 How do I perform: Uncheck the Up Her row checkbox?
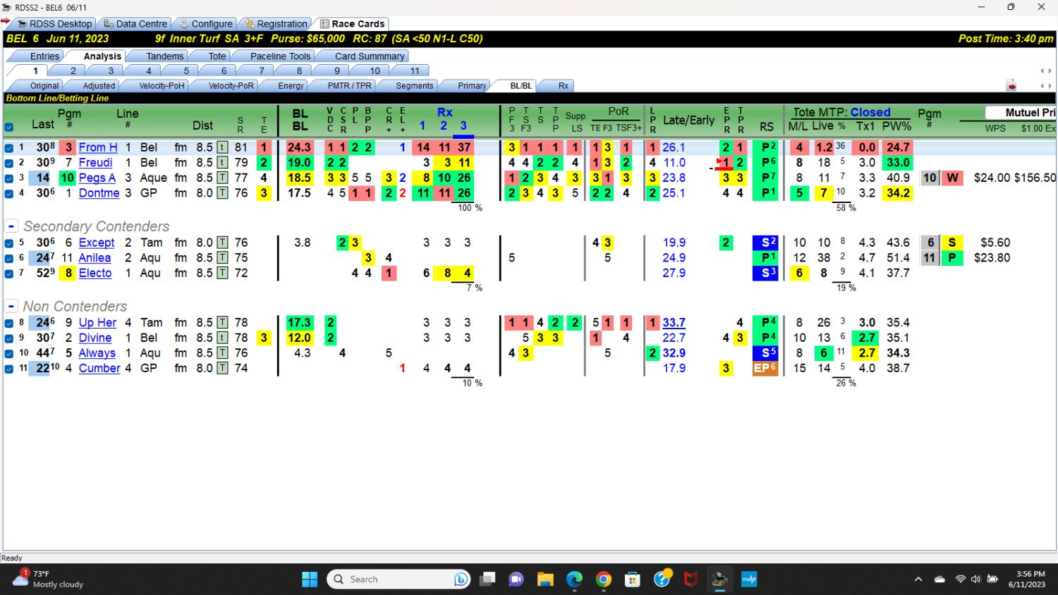pyautogui.click(x=8, y=323)
